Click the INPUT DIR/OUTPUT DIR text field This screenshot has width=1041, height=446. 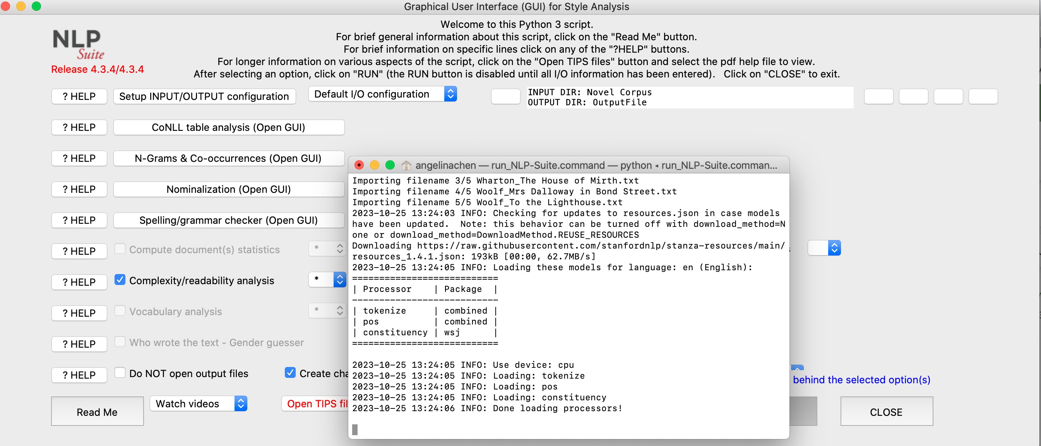[x=689, y=98]
